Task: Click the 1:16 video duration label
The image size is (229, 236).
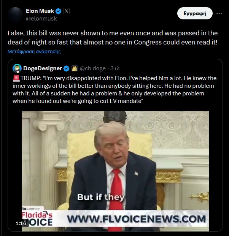Action: pyautogui.click(x=21, y=223)
